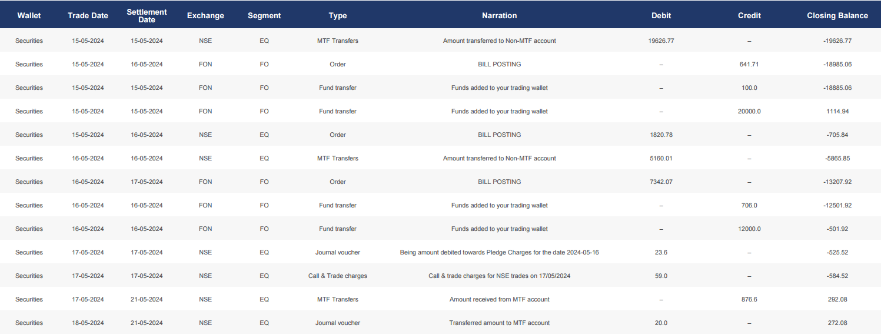Select the 272.08 closing balance cell
The image size is (881, 335).
[x=837, y=323]
